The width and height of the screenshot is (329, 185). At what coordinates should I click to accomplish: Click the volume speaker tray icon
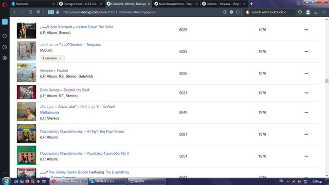coord(299,181)
